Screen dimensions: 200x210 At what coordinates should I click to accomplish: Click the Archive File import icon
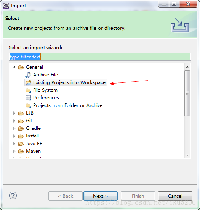point(28,75)
